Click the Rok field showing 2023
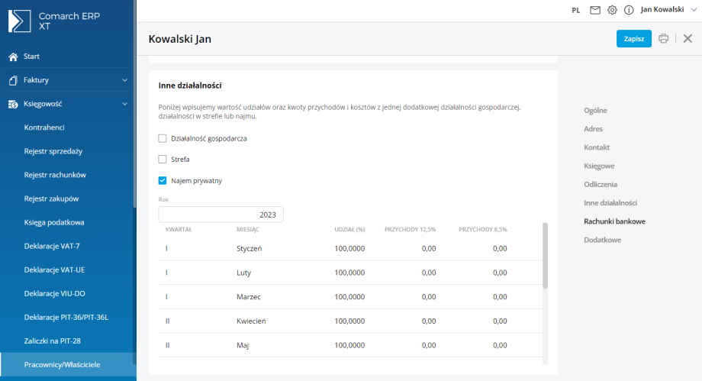Screen dimensions: 702x381 [221, 215]
